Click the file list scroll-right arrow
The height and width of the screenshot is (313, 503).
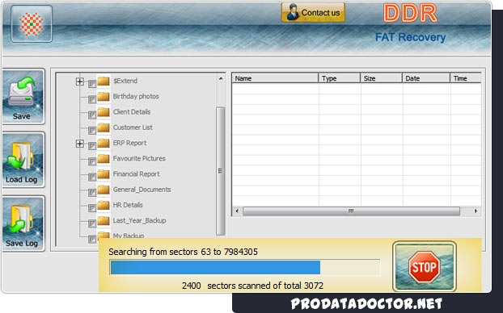tap(476, 211)
